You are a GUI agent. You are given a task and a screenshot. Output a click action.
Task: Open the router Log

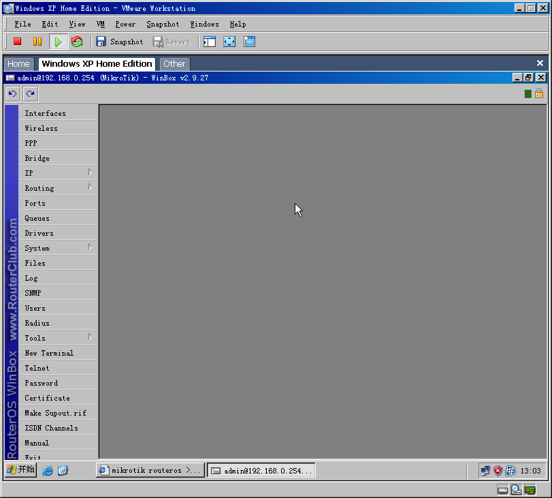(x=58, y=278)
